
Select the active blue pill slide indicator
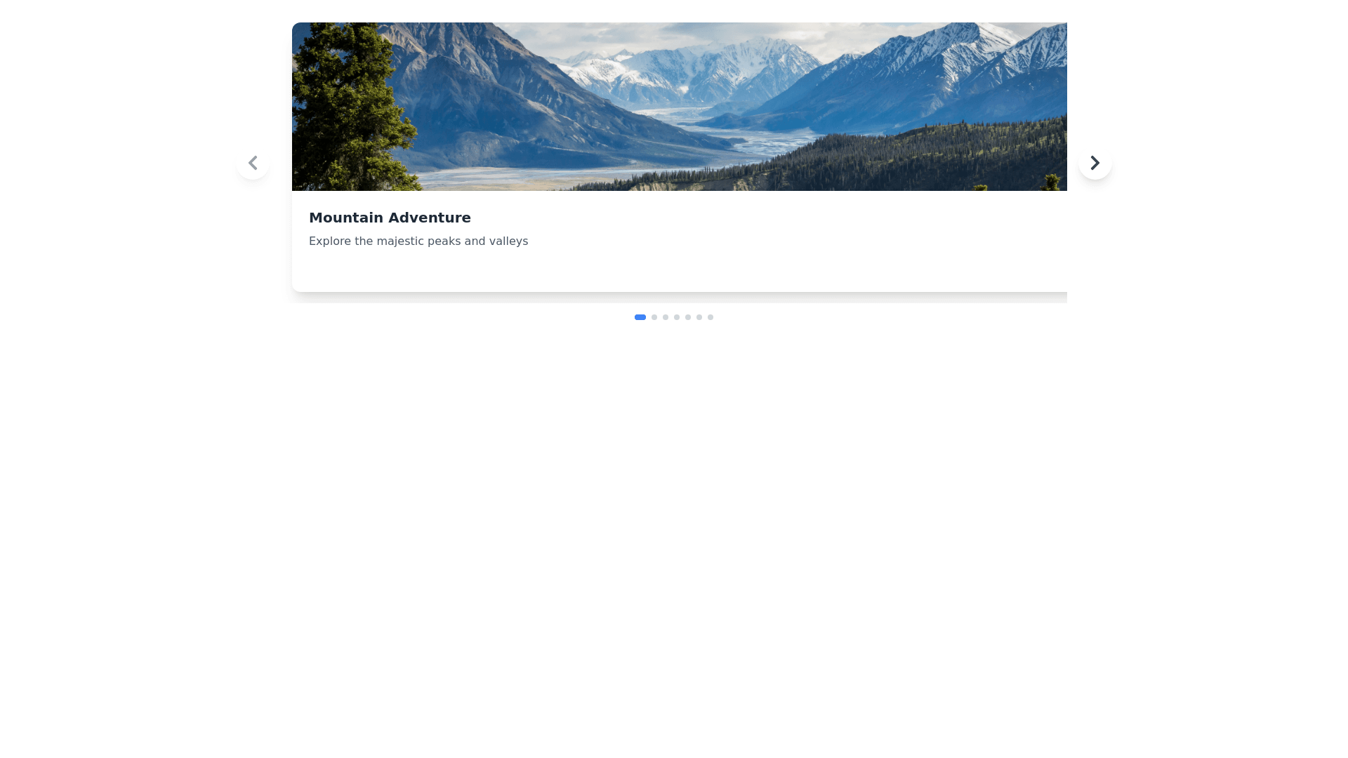pos(640,317)
